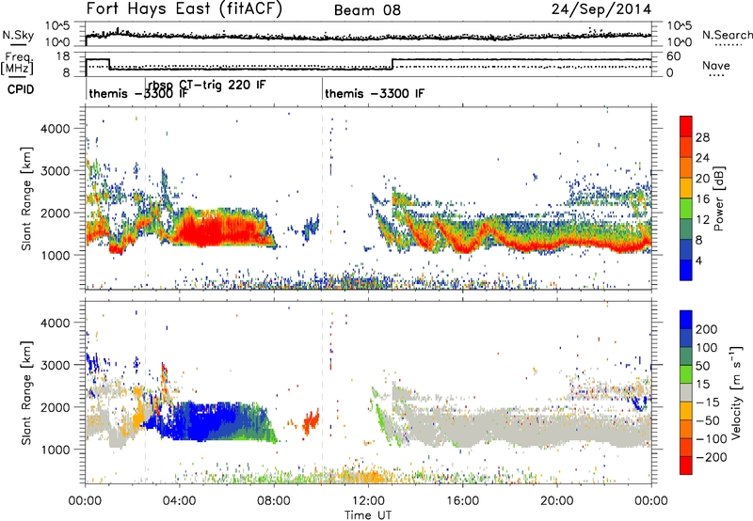Viewport: 753px width, 521px height.
Task: Click the 'Velocity [m s-1]' colour bar title
Action: pos(736,392)
